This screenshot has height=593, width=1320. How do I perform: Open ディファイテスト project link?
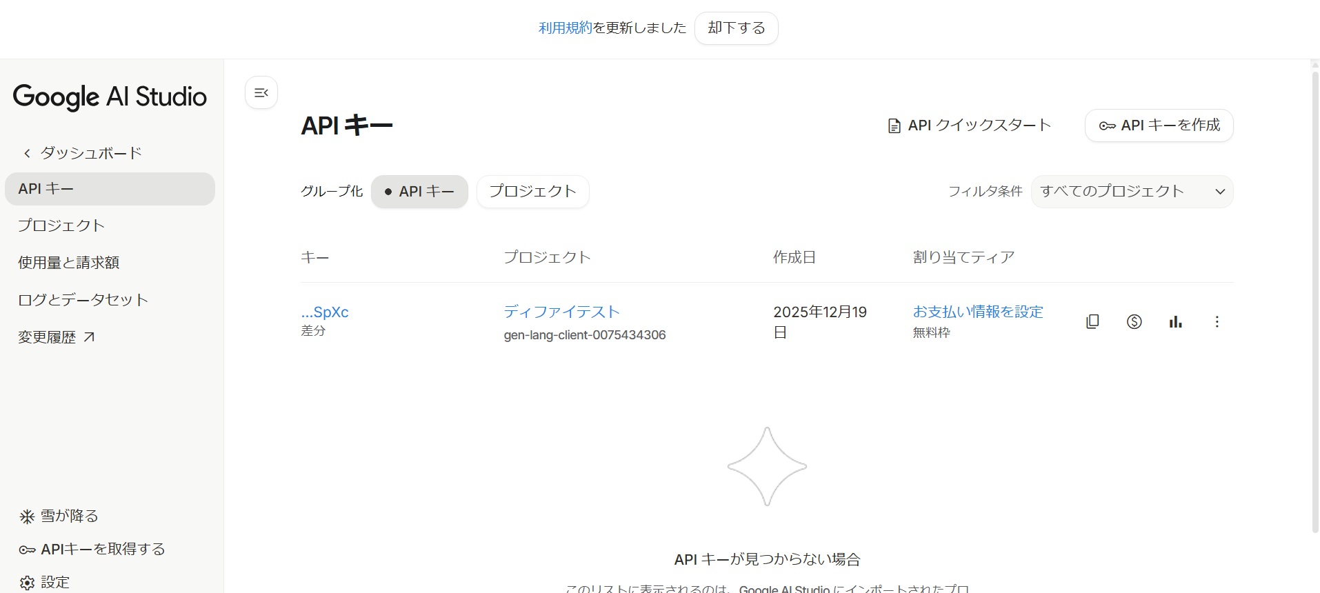[x=561, y=312]
